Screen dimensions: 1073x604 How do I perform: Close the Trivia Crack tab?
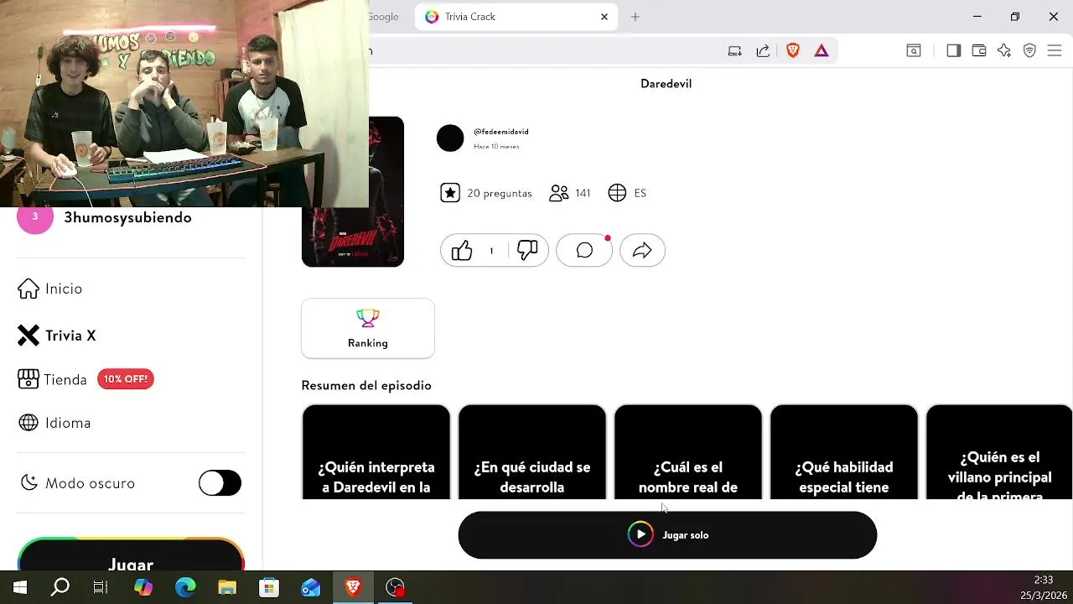[x=604, y=17]
